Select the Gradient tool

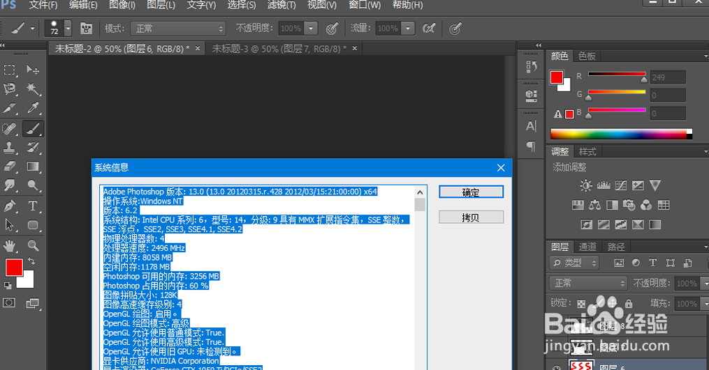(33, 167)
